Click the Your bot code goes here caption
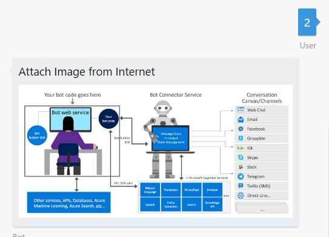Screen dimensions: 329x237 [72, 95]
